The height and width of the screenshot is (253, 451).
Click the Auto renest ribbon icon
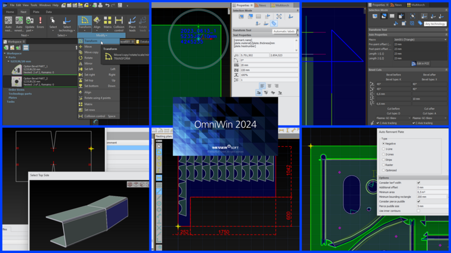coord(19,21)
